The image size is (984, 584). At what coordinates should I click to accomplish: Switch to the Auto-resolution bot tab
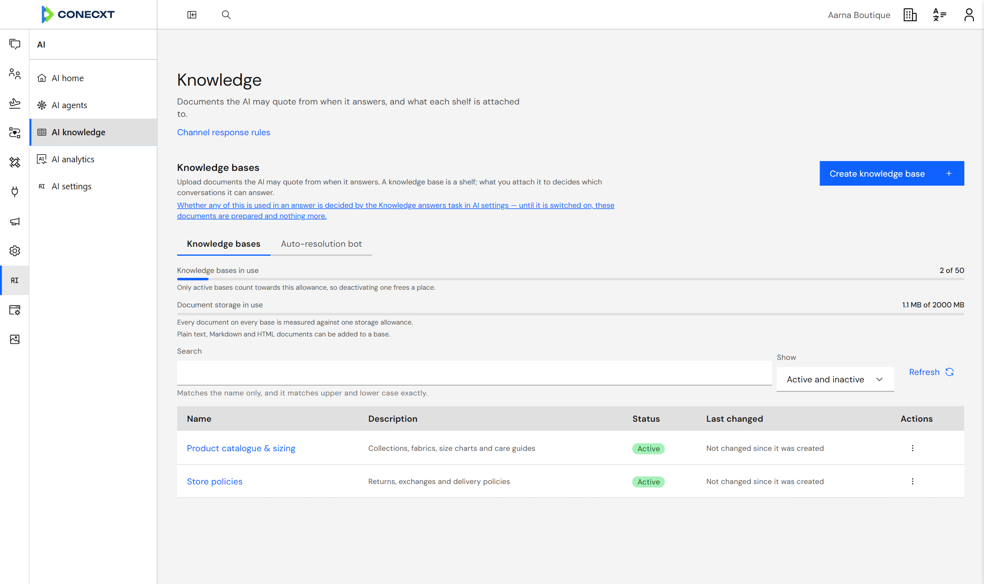click(x=321, y=244)
